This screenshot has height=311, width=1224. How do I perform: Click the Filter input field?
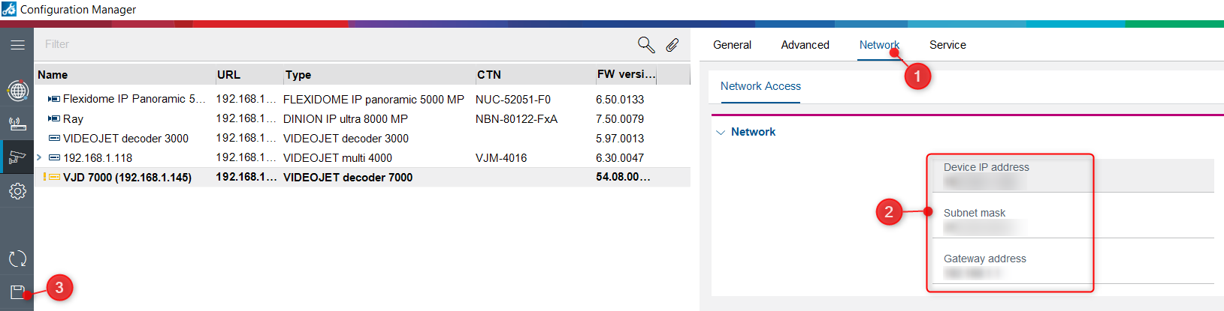331,44
